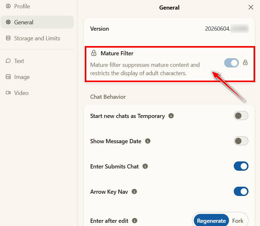Click the Mature filter description text

point(145,69)
